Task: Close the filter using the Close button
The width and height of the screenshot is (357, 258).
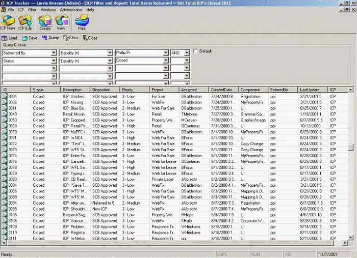Action: [x=90, y=38]
